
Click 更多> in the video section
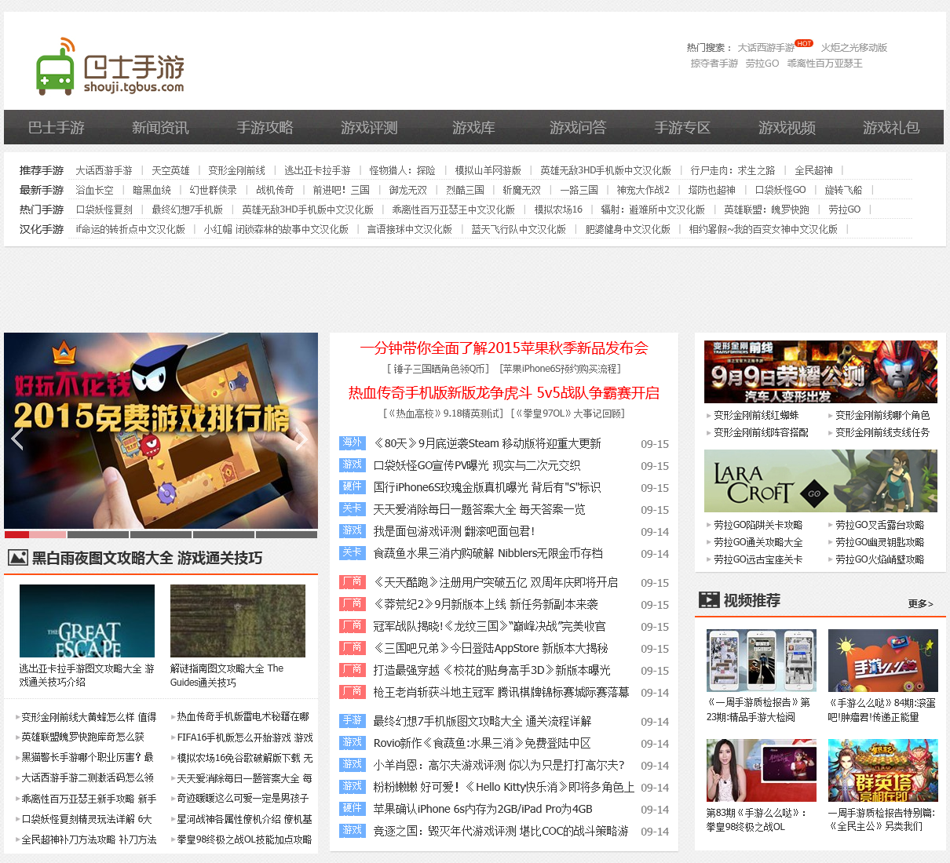[920, 603]
